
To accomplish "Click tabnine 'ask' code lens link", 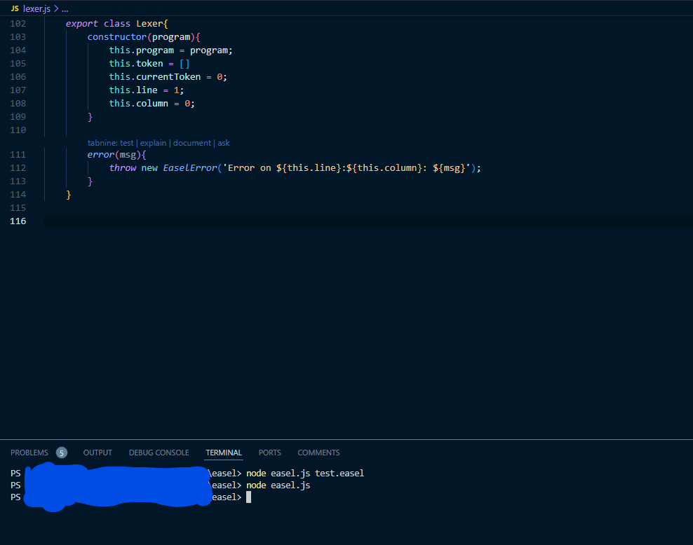I will (x=223, y=143).
